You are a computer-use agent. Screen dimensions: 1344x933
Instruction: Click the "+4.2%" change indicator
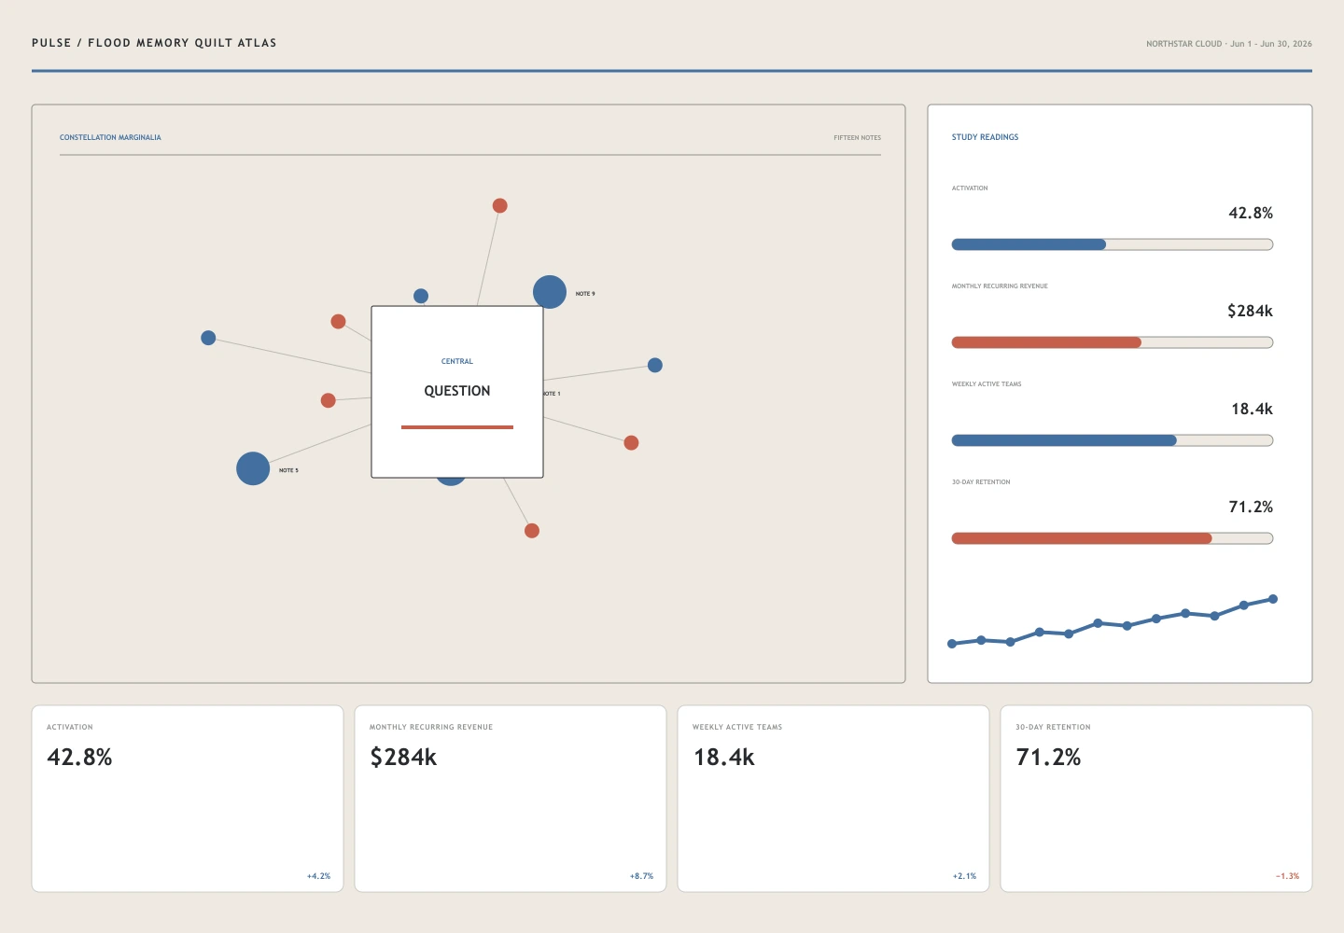point(318,876)
